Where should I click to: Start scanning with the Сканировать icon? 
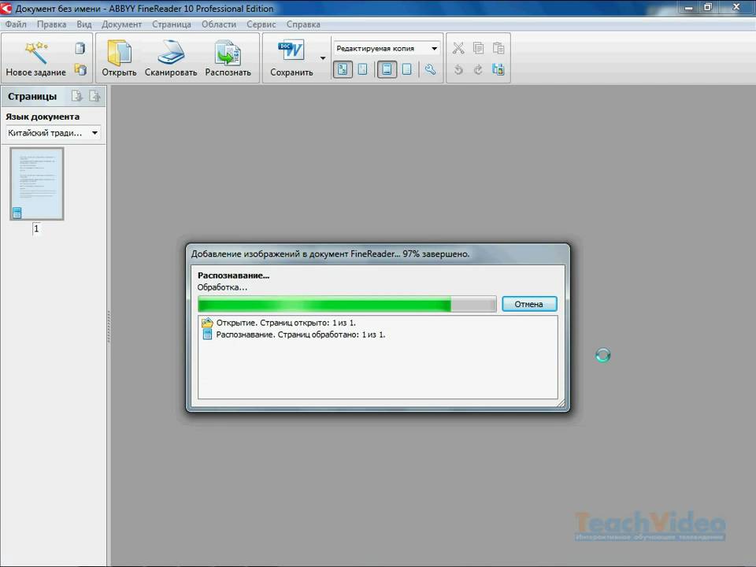tap(171, 52)
